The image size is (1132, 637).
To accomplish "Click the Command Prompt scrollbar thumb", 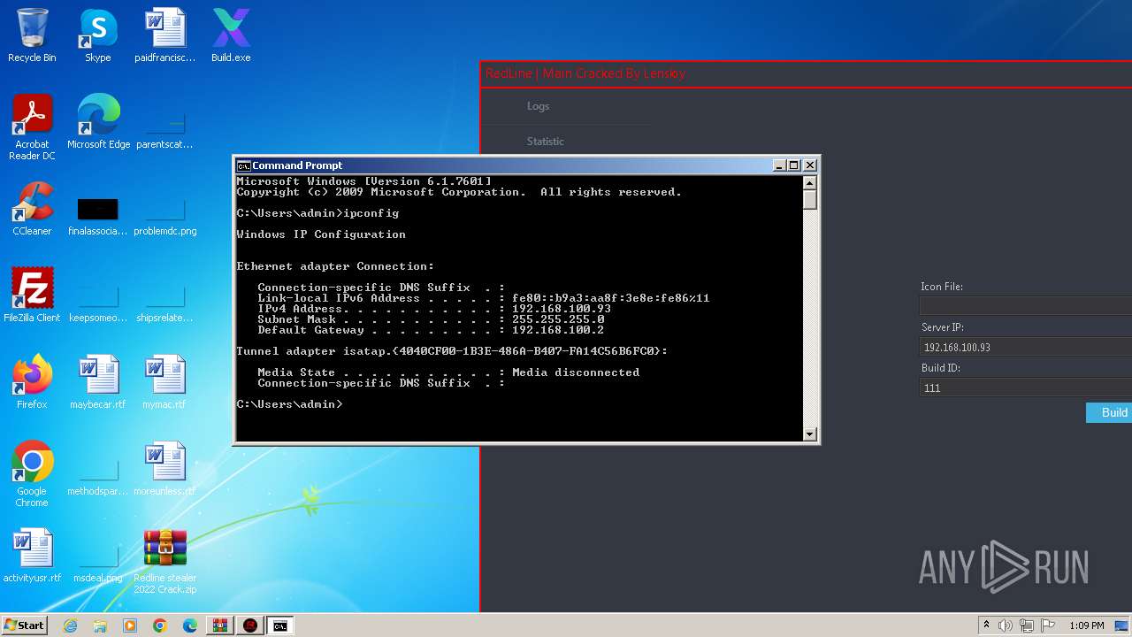I will coord(809,200).
